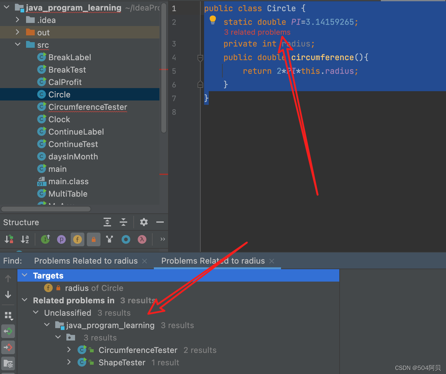Open the CalProfit class
This screenshot has width=446, height=374.
[65, 82]
